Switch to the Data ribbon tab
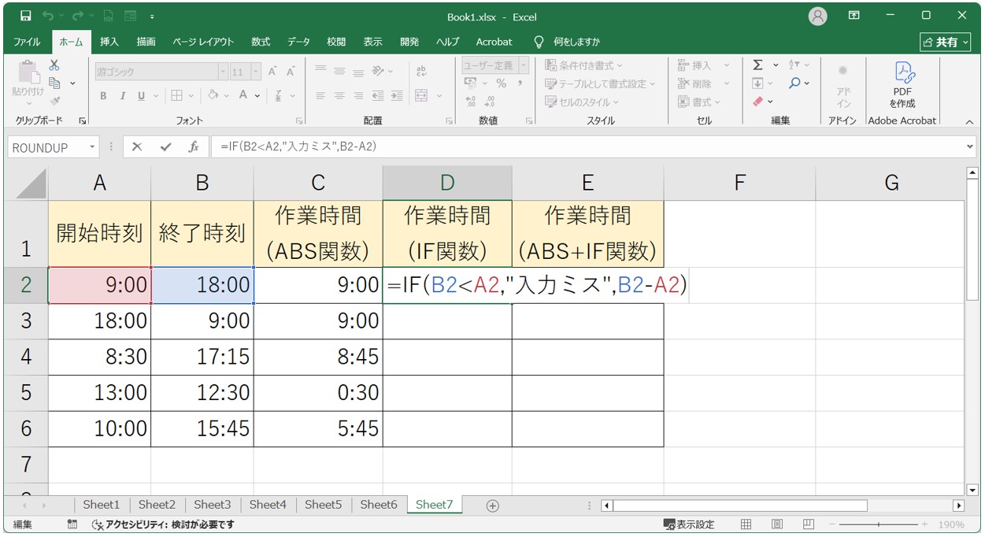Screen dimensions: 985x537 click(298, 42)
